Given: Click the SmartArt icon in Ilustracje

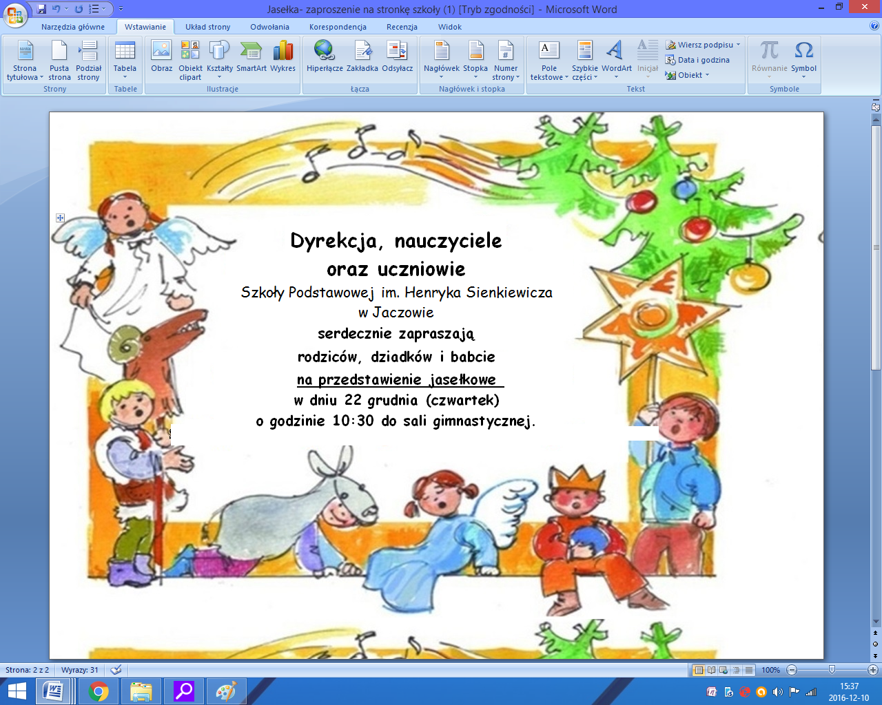Looking at the screenshot, I should (251, 57).
